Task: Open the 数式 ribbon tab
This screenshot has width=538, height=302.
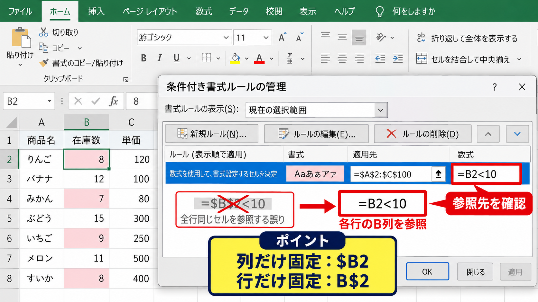Action: point(204,11)
